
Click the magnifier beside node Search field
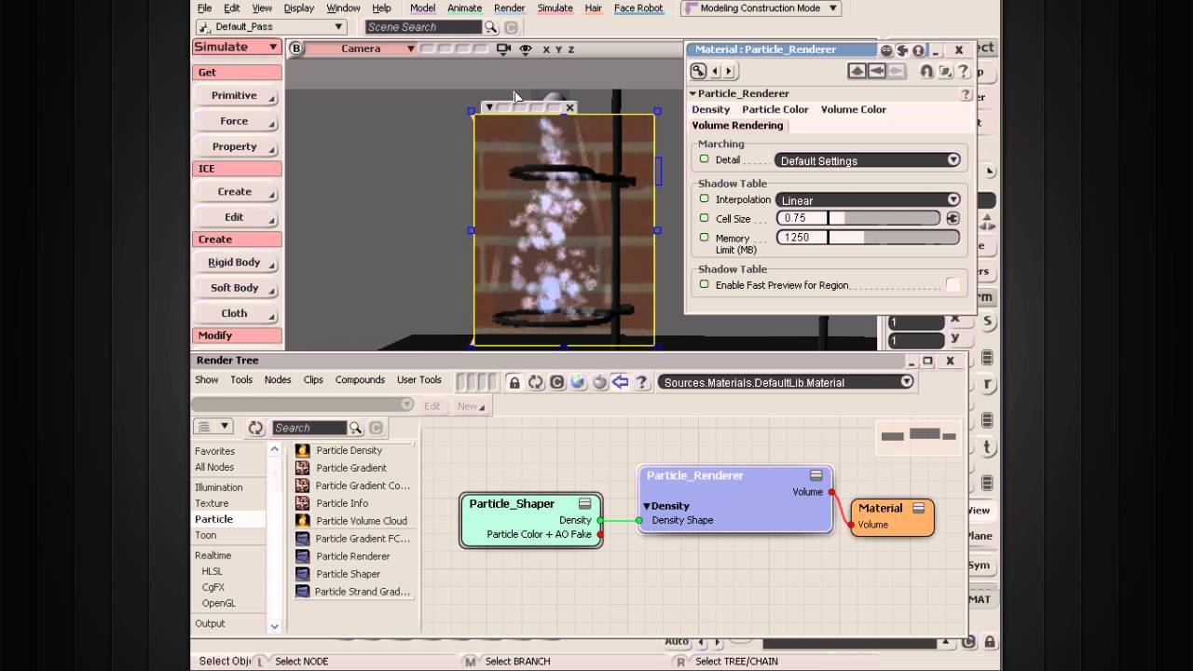[x=355, y=428]
